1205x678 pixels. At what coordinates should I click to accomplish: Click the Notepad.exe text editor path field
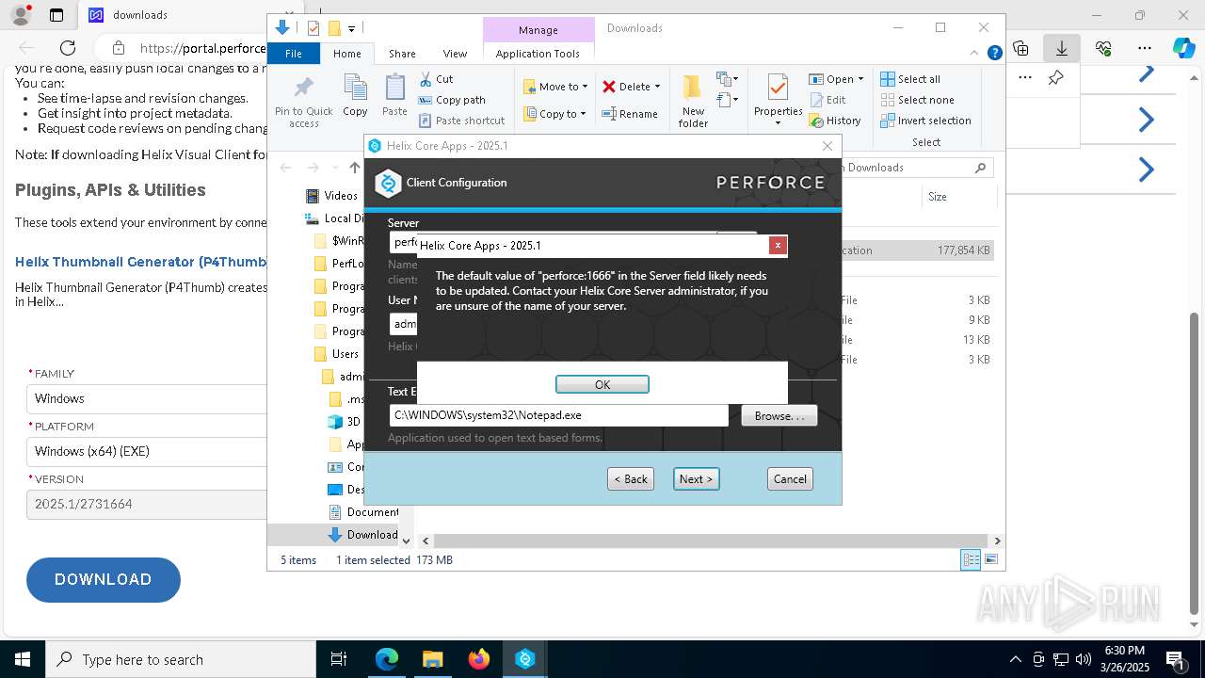559,415
